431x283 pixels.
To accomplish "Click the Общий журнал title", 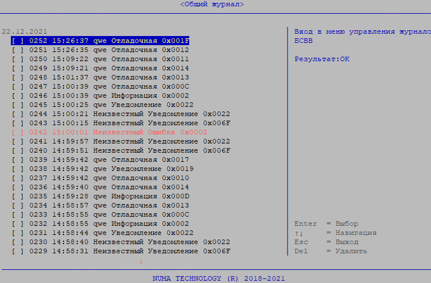I will 211,5.
